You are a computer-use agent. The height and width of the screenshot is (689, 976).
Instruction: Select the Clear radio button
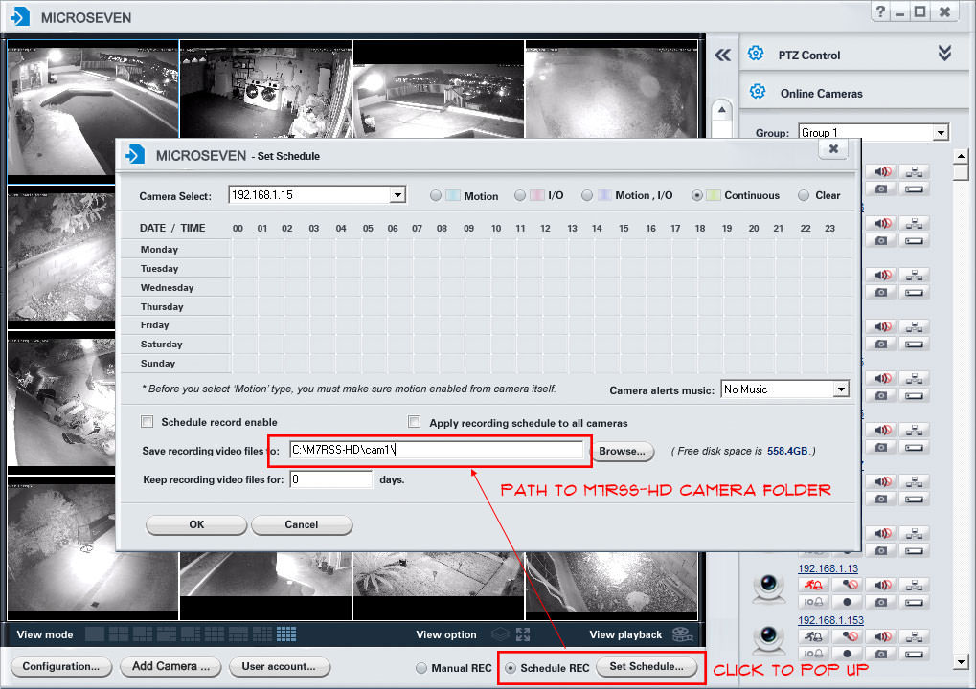click(804, 195)
